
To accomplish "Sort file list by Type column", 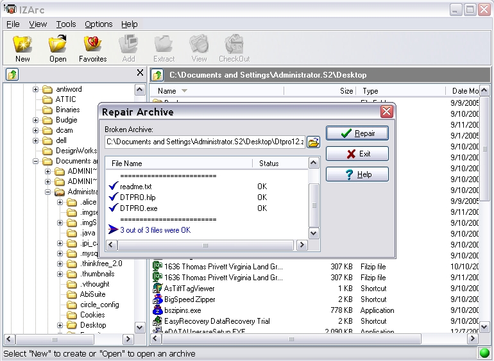I will click(x=400, y=91).
